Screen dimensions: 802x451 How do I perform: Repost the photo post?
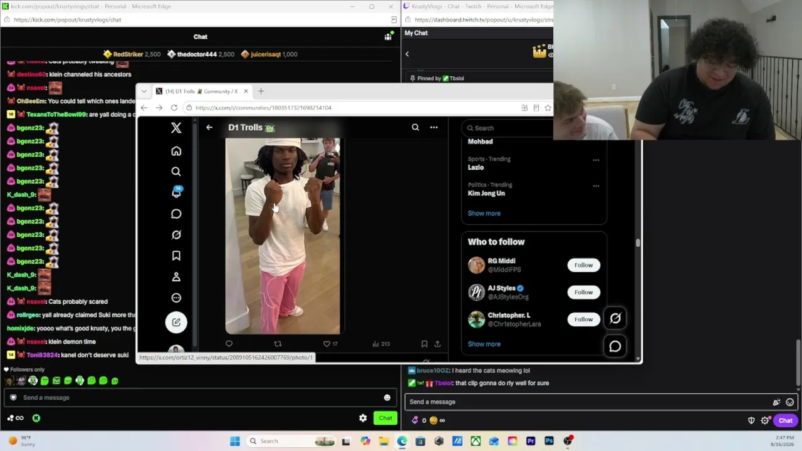pyautogui.click(x=278, y=343)
